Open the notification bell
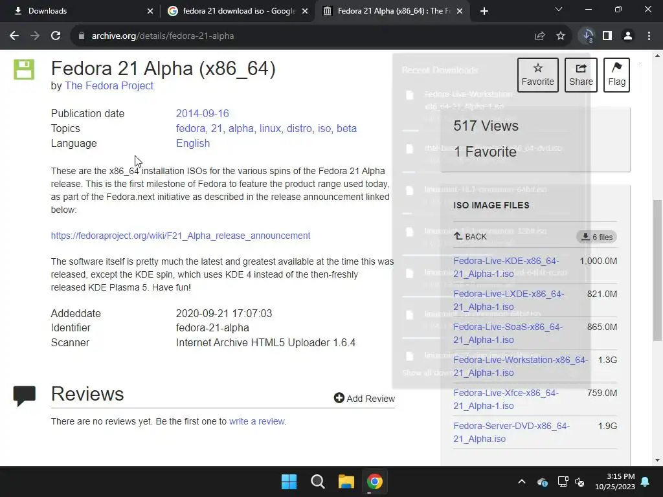The image size is (663, 497). (x=646, y=481)
